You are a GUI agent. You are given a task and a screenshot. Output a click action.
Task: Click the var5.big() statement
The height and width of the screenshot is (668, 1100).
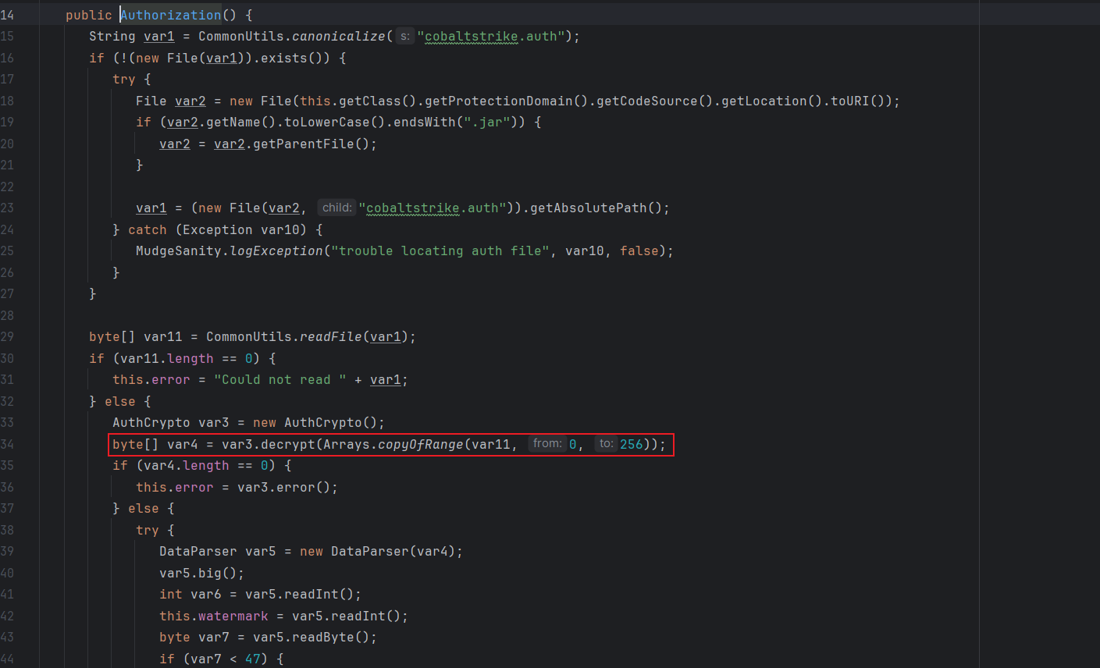pos(202,574)
